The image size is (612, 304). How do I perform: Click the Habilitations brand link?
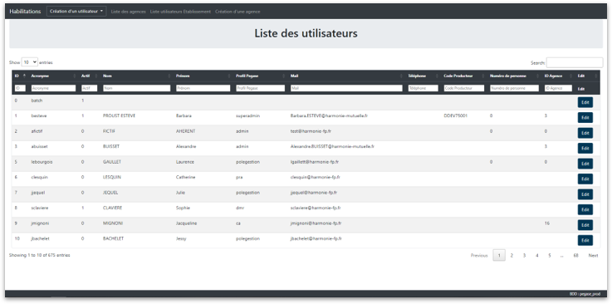point(25,12)
